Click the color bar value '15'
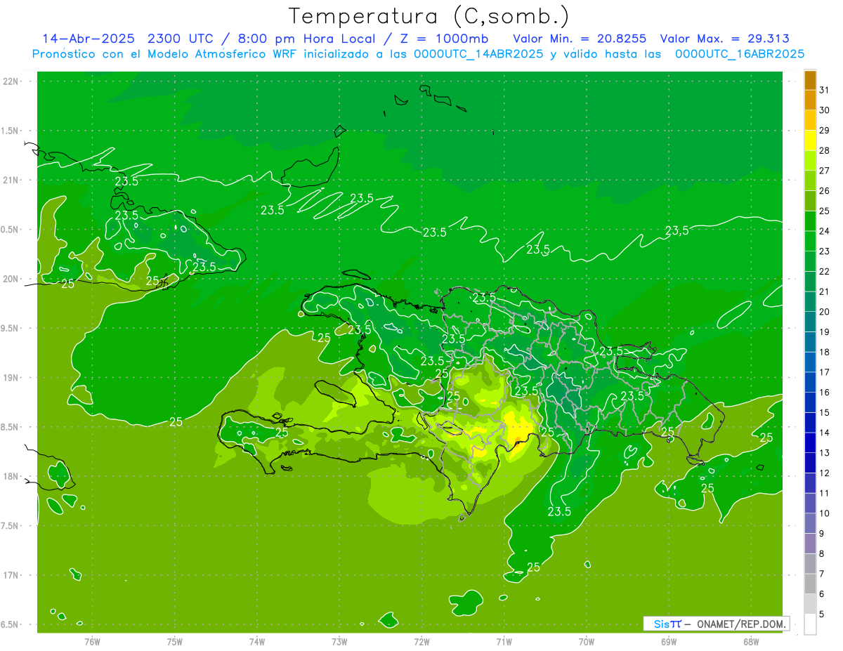This screenshot has width=843, height=651. [x=825, y=412]
